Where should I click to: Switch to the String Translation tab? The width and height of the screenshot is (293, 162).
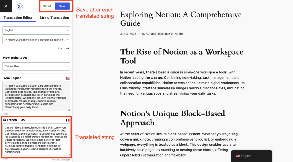pyautogui.click(x=54, y=17)
